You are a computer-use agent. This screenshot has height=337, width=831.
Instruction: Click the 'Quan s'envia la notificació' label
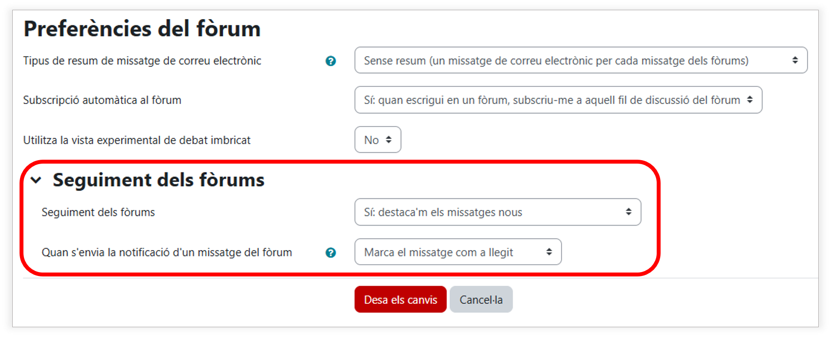166,253
